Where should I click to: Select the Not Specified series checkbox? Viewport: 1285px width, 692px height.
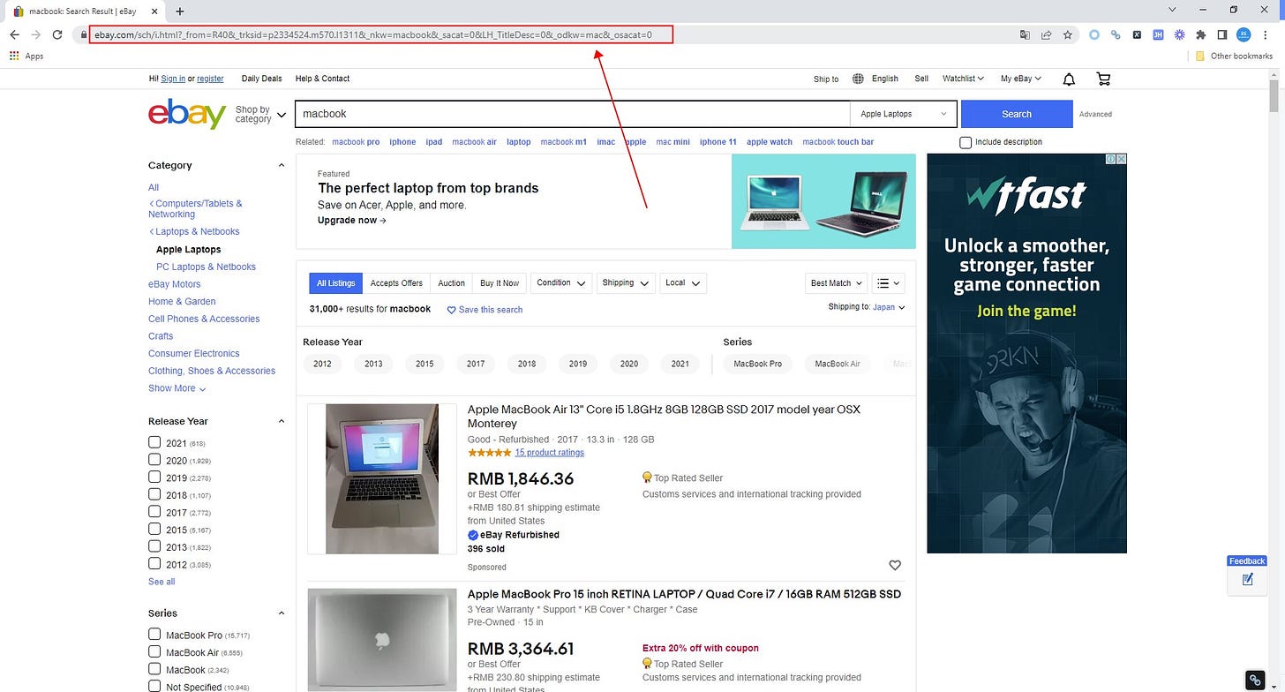coord(154,686)
